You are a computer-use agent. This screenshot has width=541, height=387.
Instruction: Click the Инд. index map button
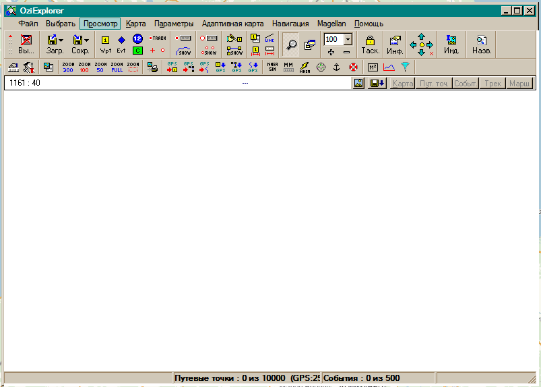(x=451, y=44)
